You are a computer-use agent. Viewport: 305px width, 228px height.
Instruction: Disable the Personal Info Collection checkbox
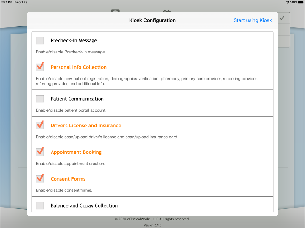40,66
